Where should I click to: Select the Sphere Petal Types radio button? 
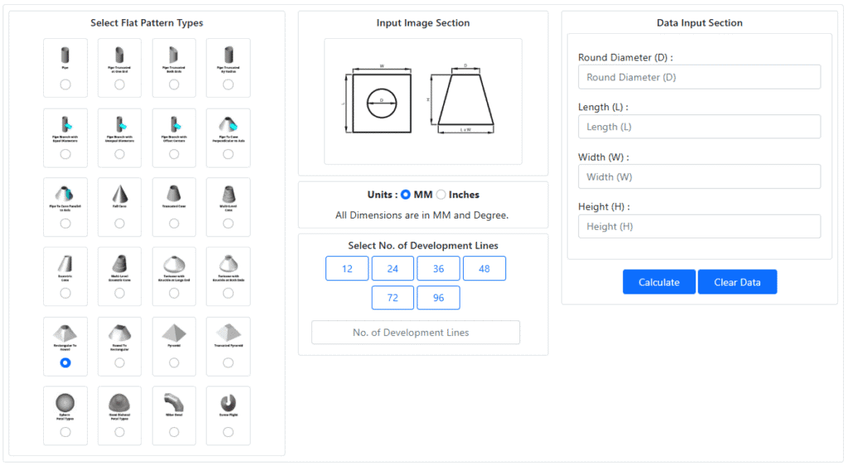(x=65, y=432)
